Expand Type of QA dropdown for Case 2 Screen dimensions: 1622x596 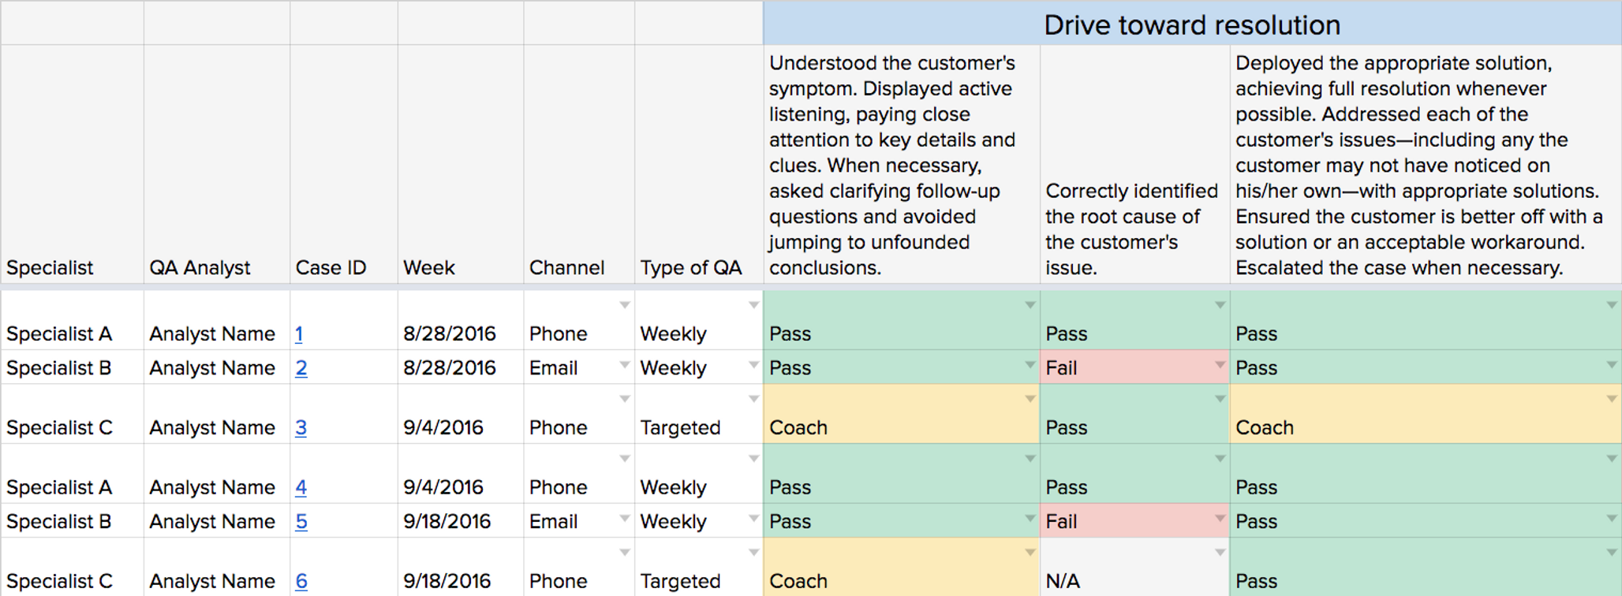tap(753, 365)
